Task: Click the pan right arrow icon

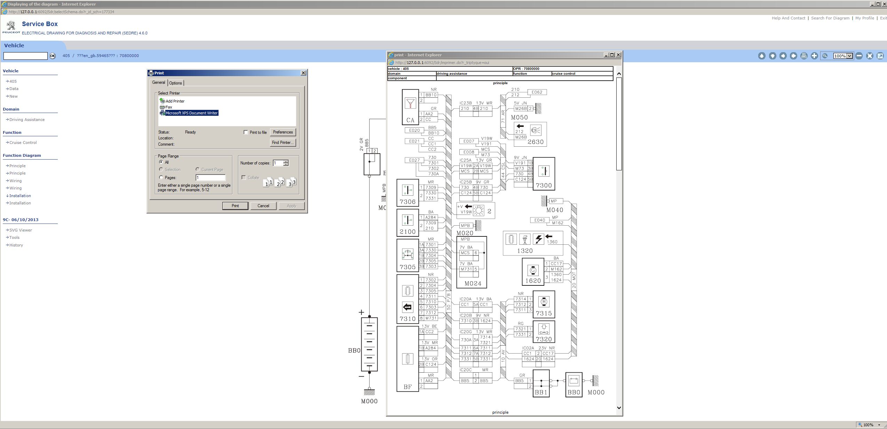Action: pyautogui.click(x=793, y=56)
